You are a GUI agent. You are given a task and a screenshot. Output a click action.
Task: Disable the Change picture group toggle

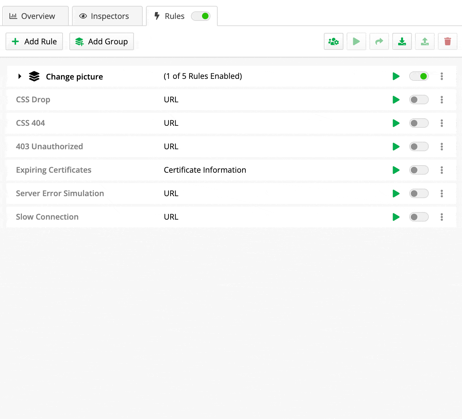(x=419, y=76)
